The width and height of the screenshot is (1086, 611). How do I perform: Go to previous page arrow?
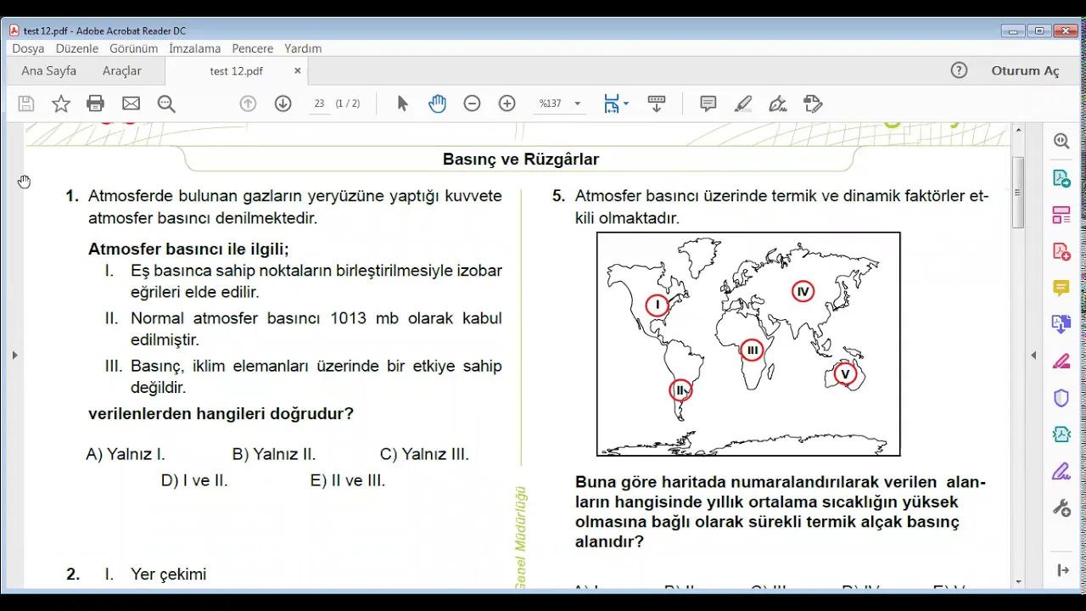248,104
